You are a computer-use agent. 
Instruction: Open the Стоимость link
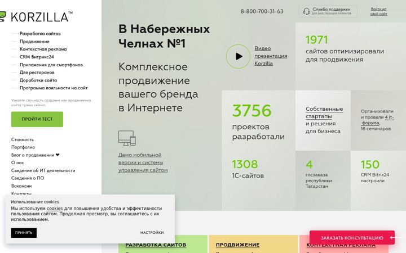[x=23, y=139]
